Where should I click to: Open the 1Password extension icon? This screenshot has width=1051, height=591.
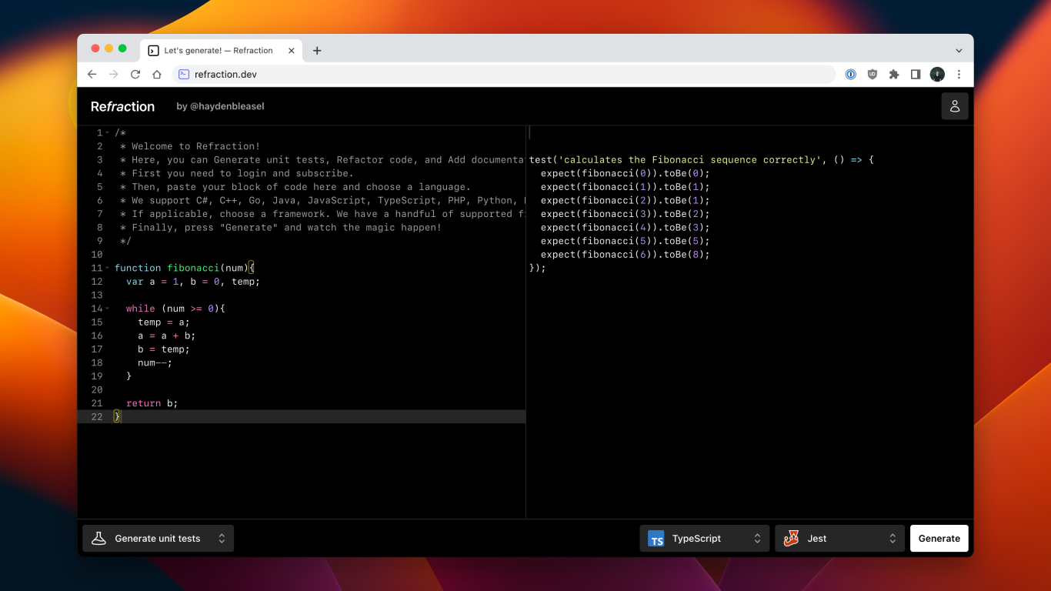click(x=851, y=75)
